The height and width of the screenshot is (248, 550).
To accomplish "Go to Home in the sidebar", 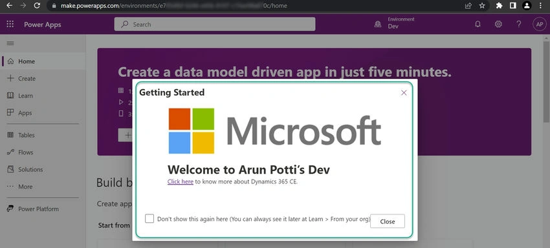I will point(43,61).
